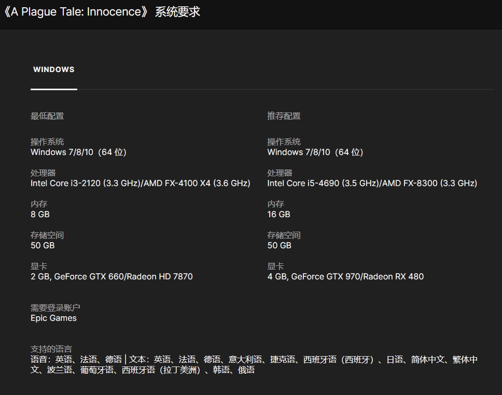This screenshot has height=395, width=502.
Task: Click the 支持的语言 label
Action: [x=51, y=349]
